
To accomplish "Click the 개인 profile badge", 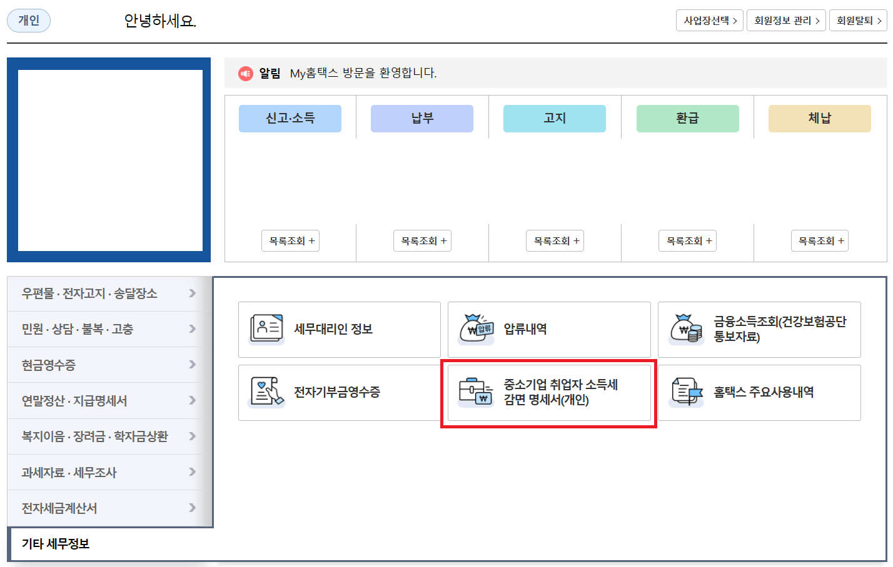I will (x=28, y=19).
